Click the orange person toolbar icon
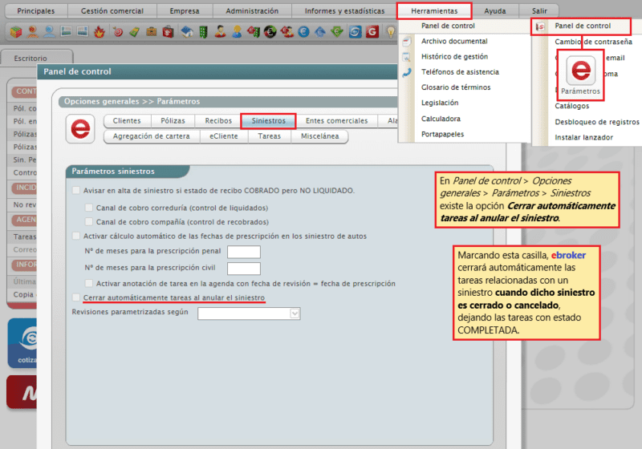This screenshot has width=642, height=449. pos(33,31)
